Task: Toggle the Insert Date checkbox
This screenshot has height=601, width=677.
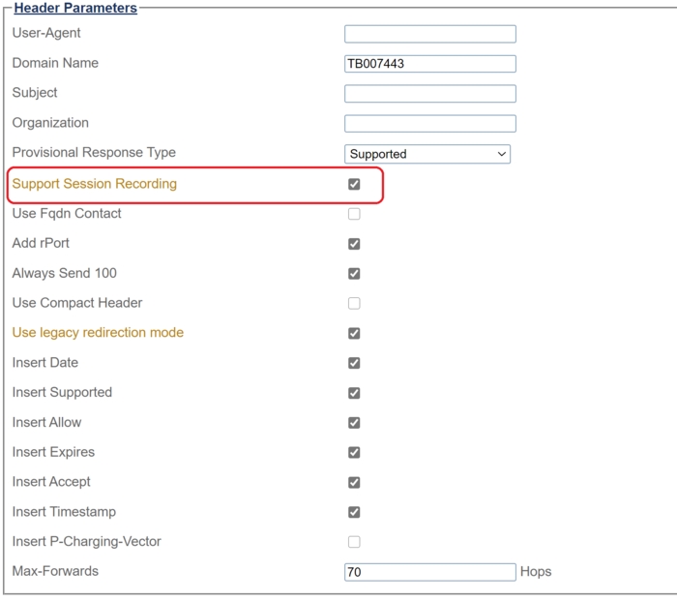Action: (x=354, y=363)
